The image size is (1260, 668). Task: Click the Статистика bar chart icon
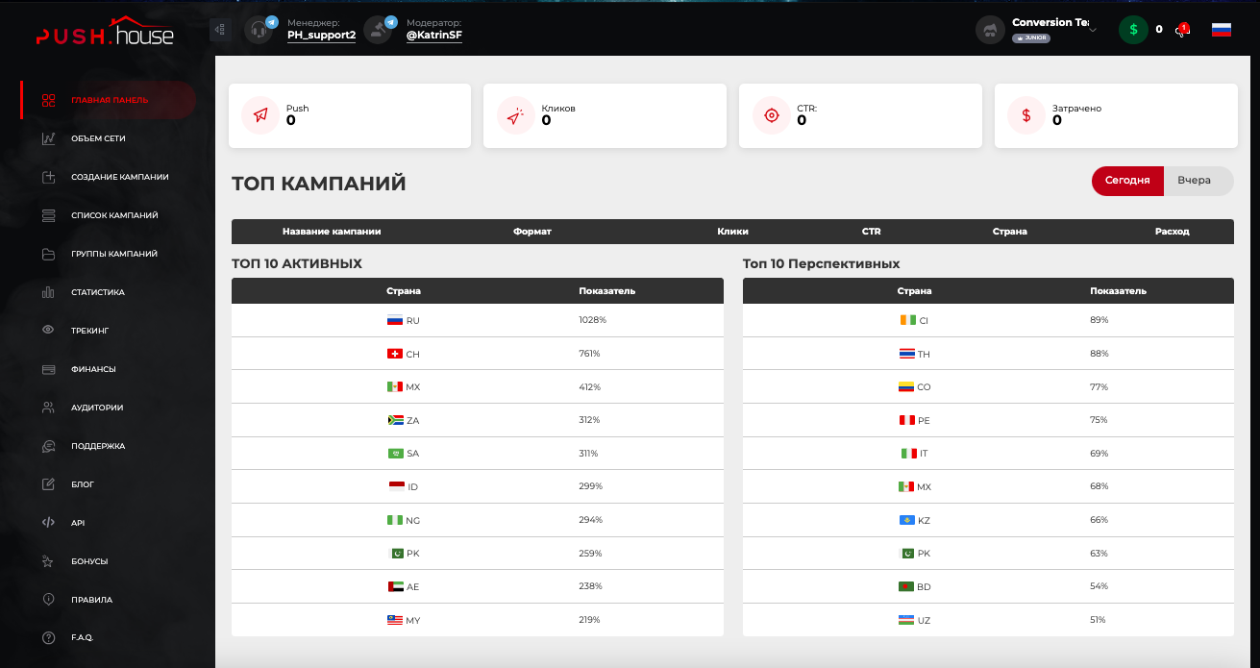[48, 292]
